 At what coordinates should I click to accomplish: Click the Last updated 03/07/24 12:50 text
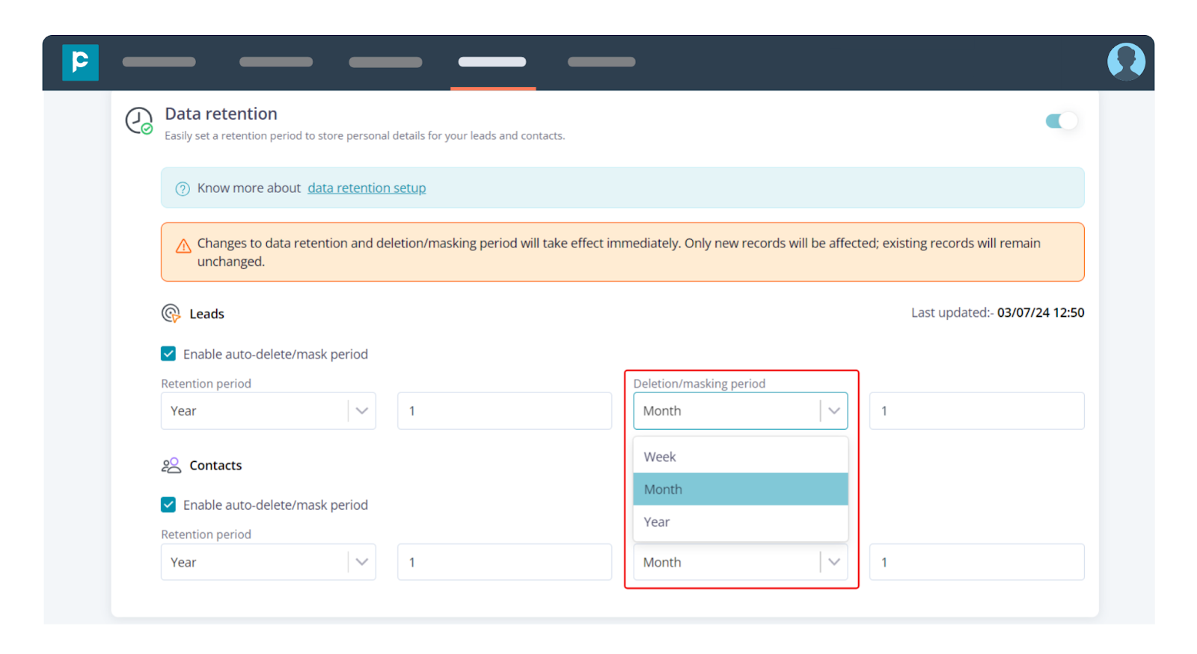point(997,312)
